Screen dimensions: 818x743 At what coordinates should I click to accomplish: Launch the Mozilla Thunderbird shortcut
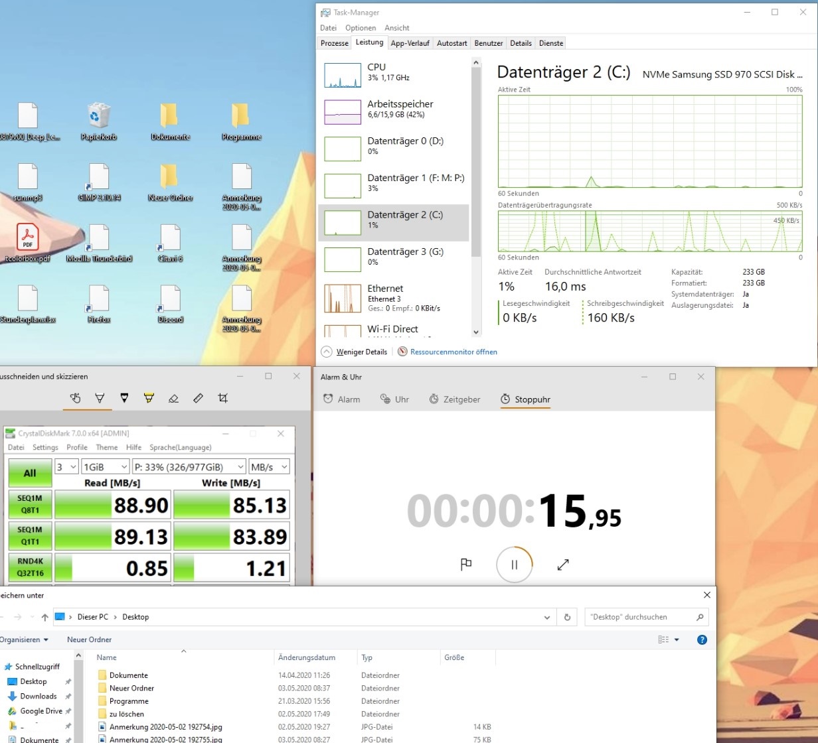[98, 243]
